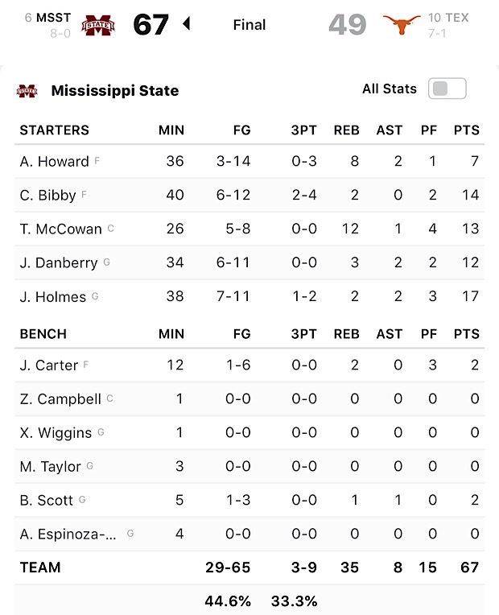Click the Final game status label
This screenshot has height=615, width=499.
[249, 25]
